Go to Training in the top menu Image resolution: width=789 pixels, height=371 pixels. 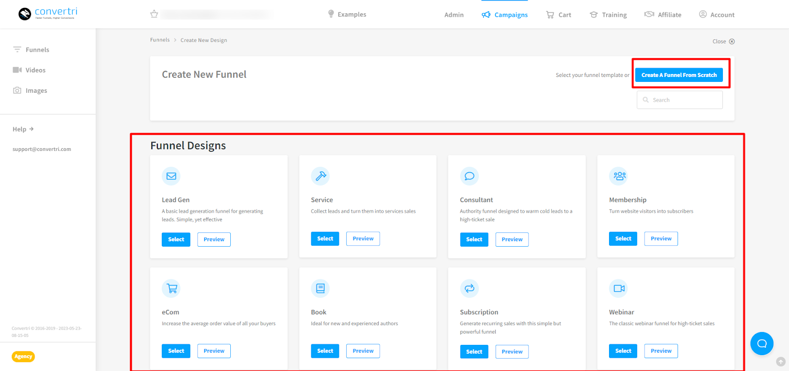(x=609, y=15)
